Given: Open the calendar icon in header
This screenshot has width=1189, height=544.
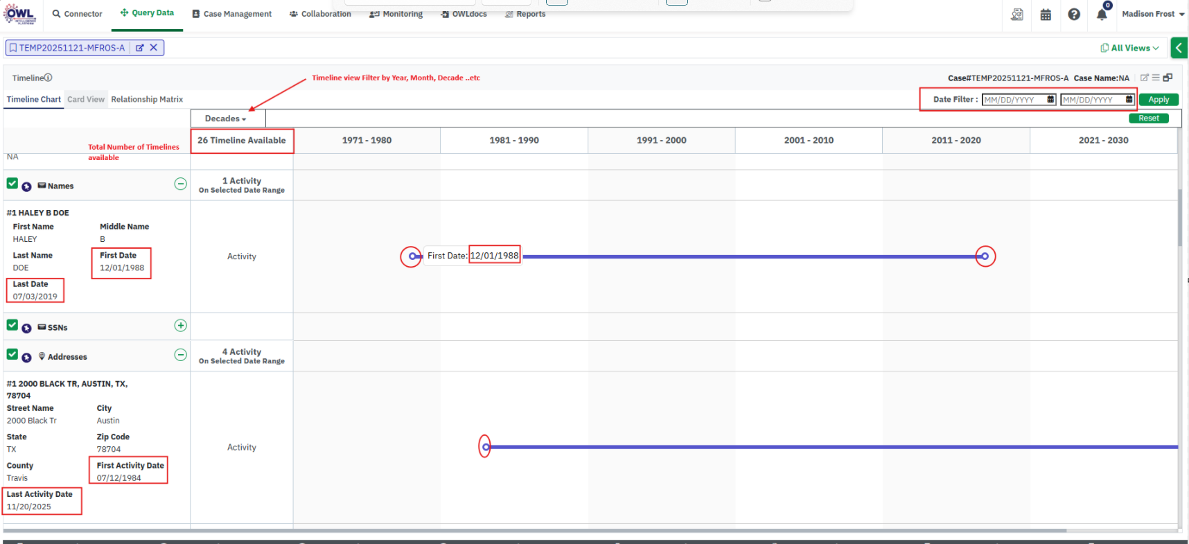Looking at the screenshot, I should click(x=1046, y=15).
